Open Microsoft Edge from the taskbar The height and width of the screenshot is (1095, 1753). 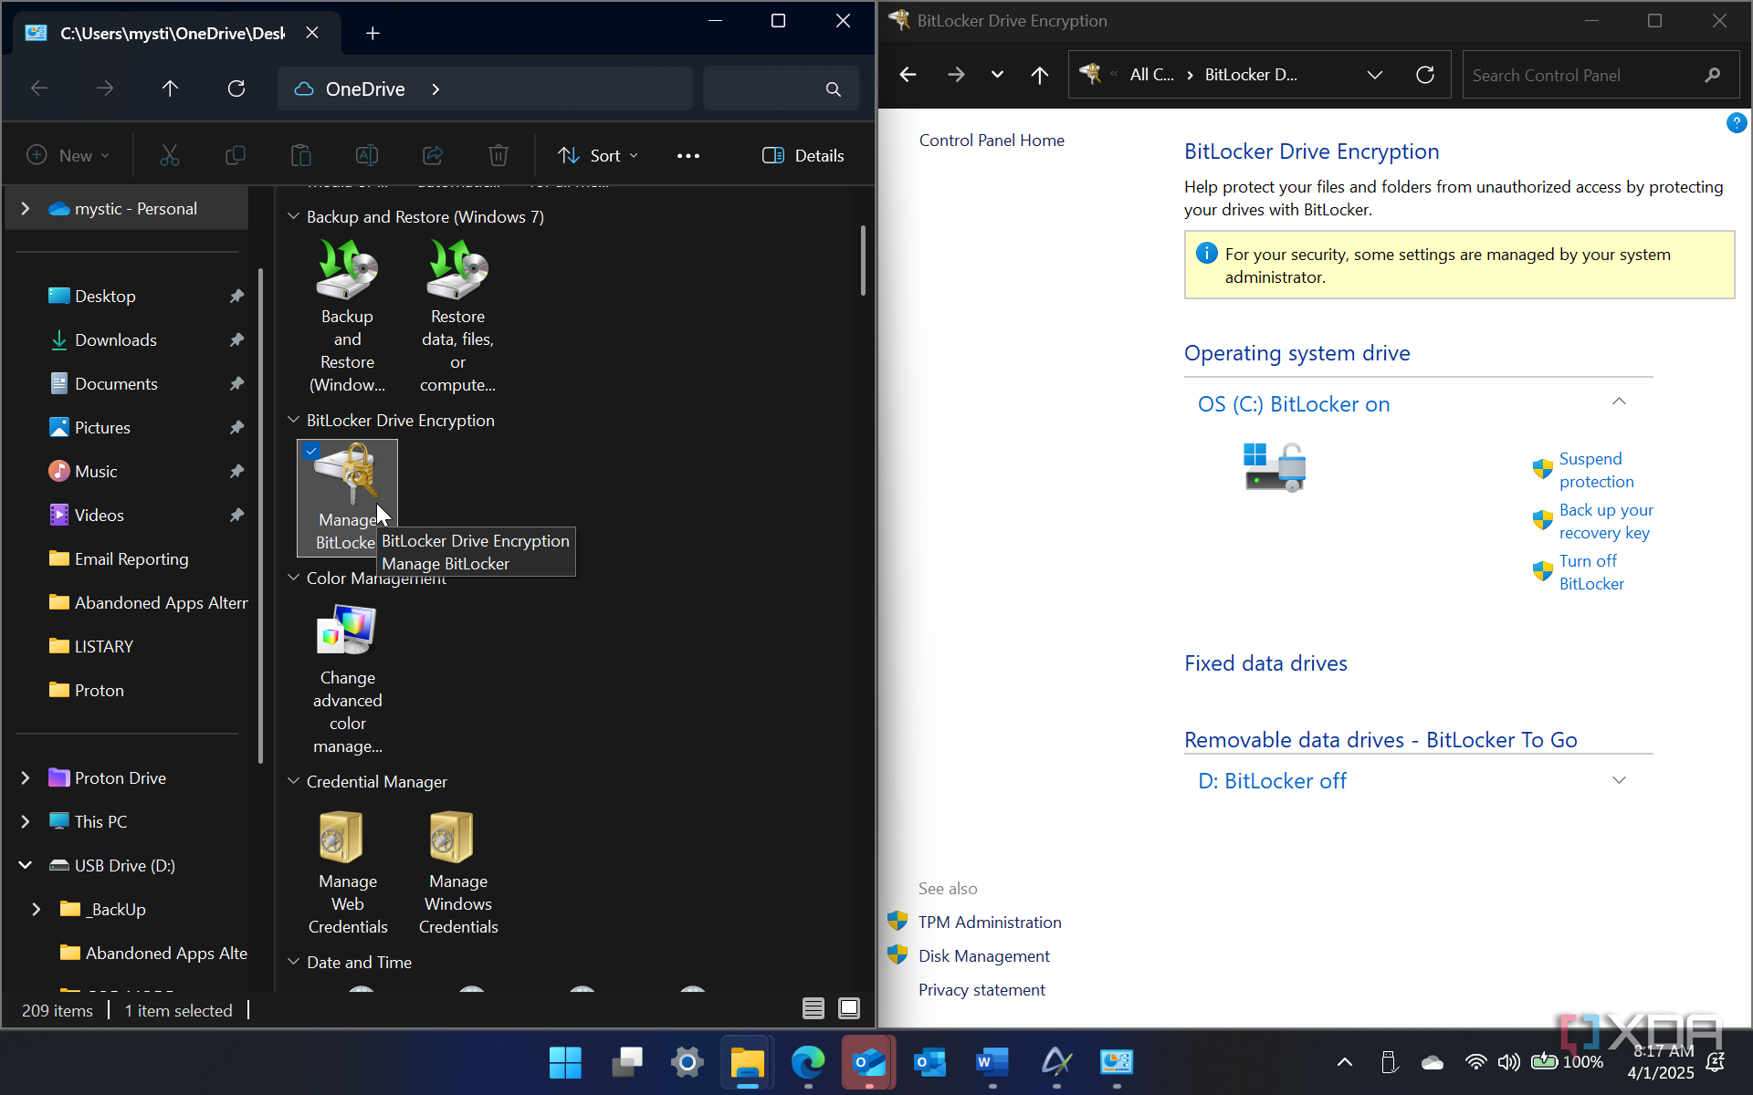807,1061
